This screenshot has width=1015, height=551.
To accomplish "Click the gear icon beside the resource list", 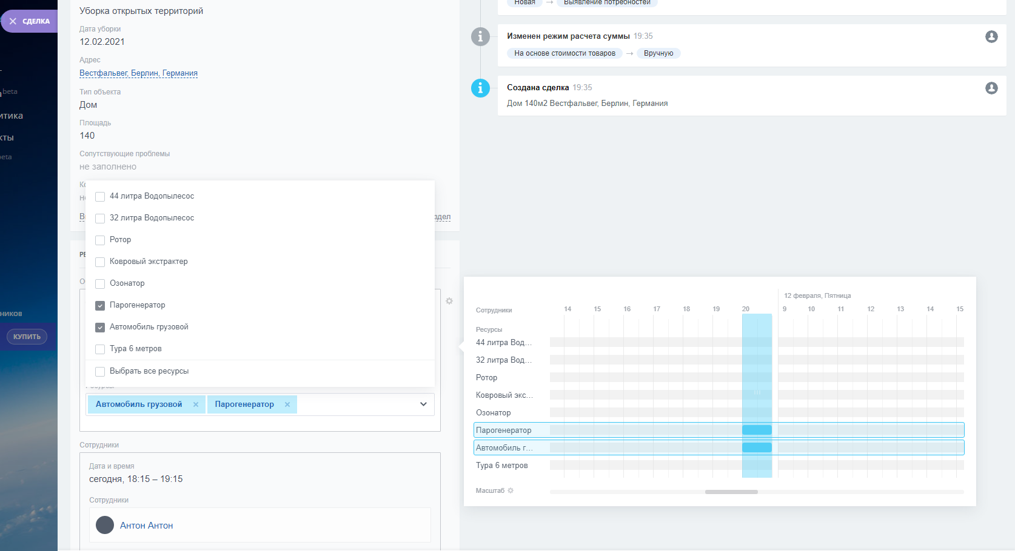I will point(449,301).
